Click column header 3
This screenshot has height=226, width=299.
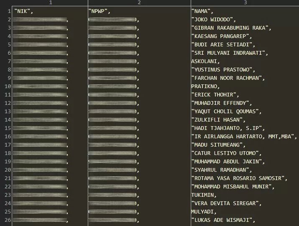tap(245, 3)
